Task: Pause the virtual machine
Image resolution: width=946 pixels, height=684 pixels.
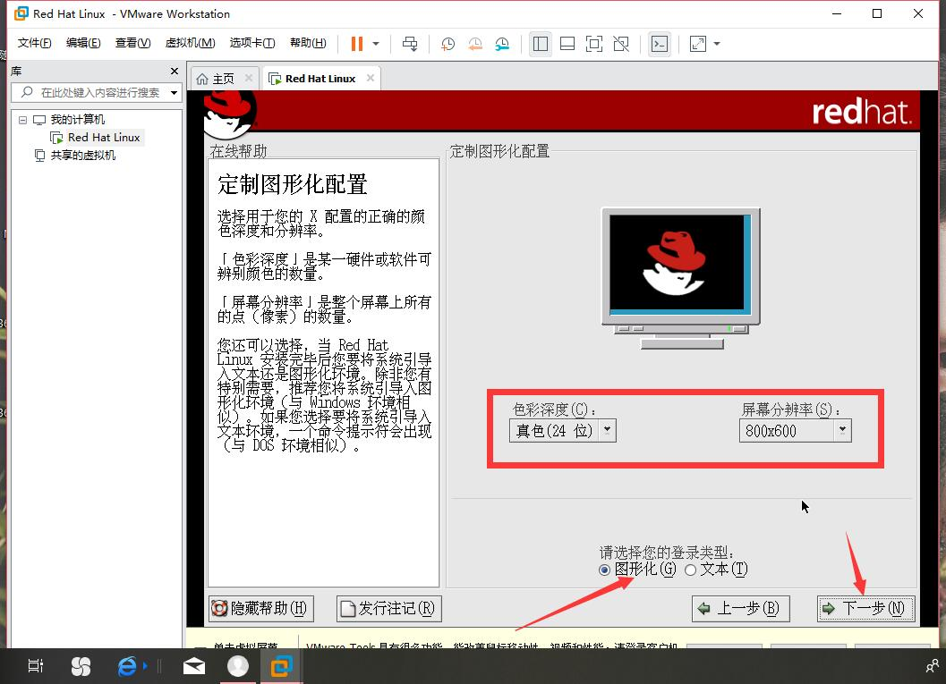Action: [x=356, y=44]
